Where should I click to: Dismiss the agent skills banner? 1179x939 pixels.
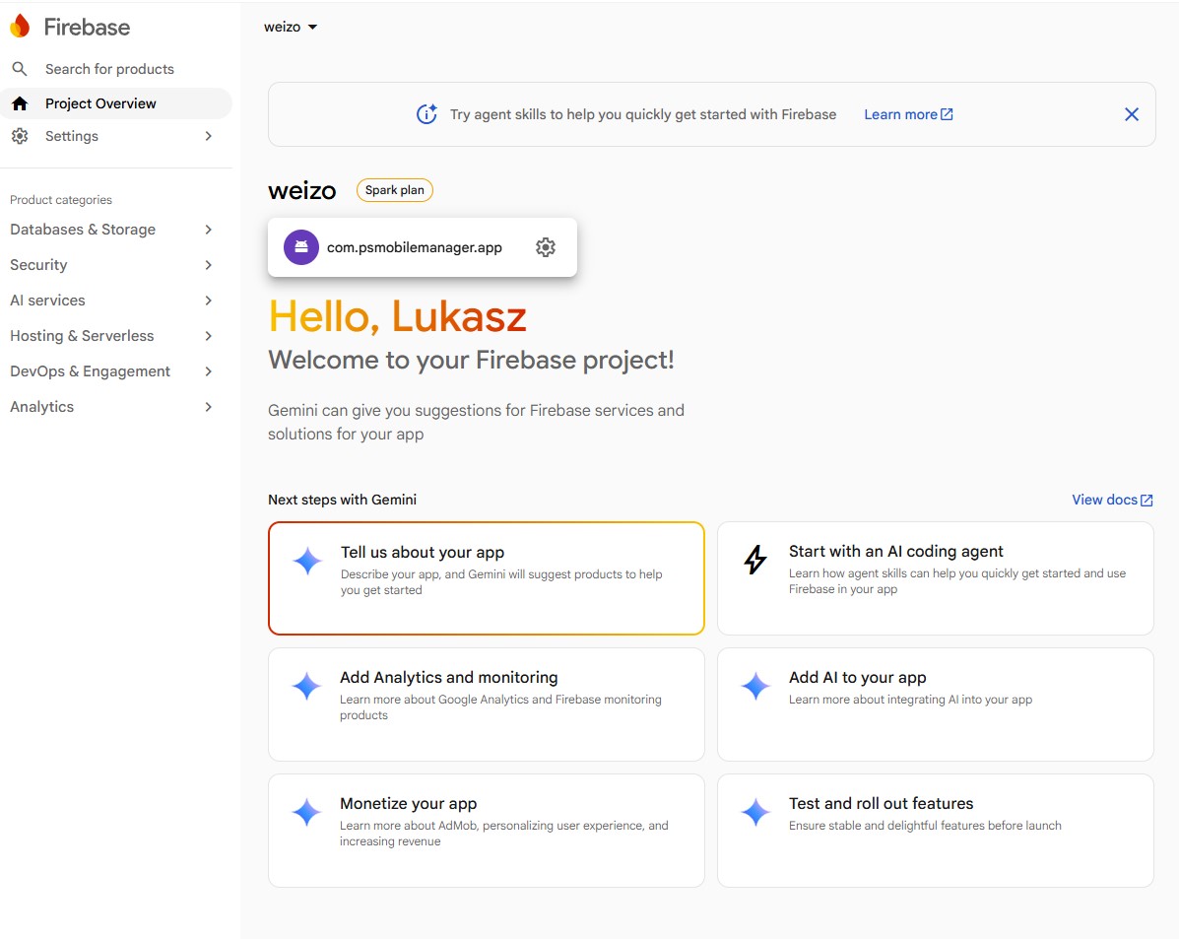tap(1131, 114)
